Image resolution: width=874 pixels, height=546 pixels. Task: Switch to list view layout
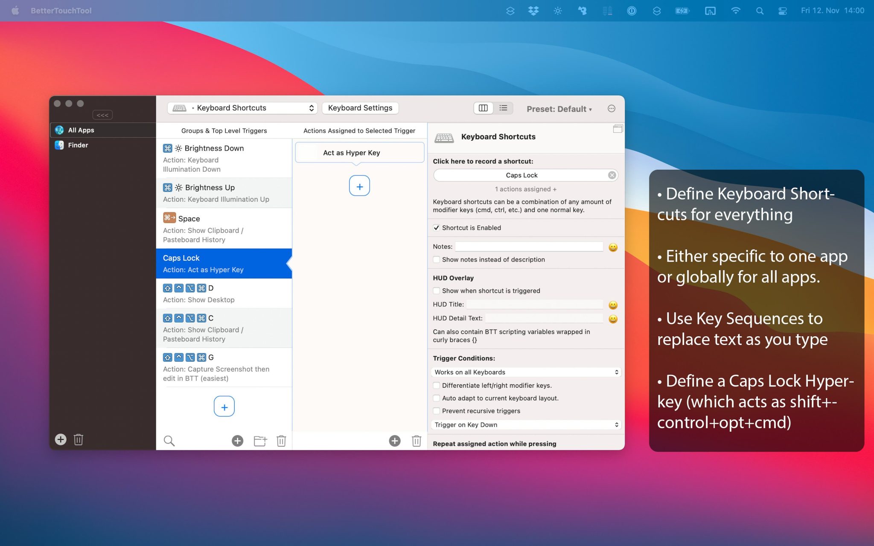(503, 108)
